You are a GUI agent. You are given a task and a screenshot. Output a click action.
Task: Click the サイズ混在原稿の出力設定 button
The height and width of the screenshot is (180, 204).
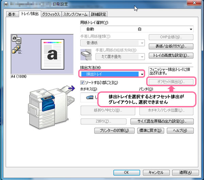pyautogui.click(x=162, y=121)
